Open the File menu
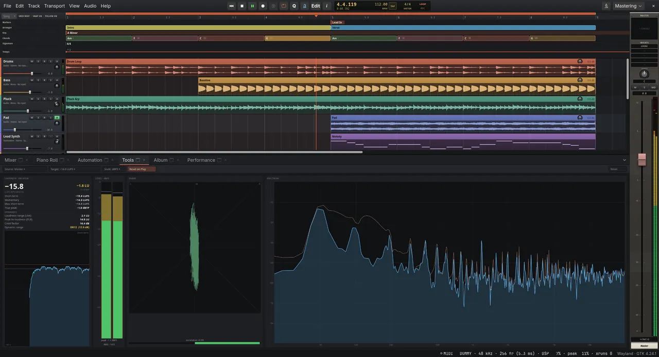Viewport: 659px width, 357px height. (7, 6)
